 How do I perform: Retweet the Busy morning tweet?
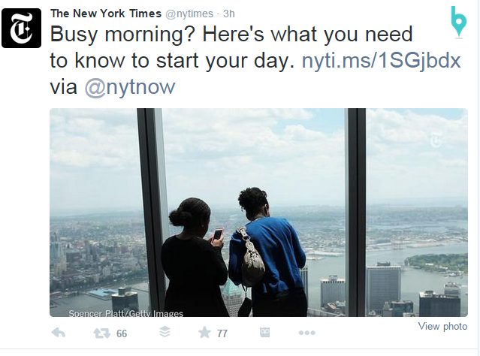[x=98, y=333]
